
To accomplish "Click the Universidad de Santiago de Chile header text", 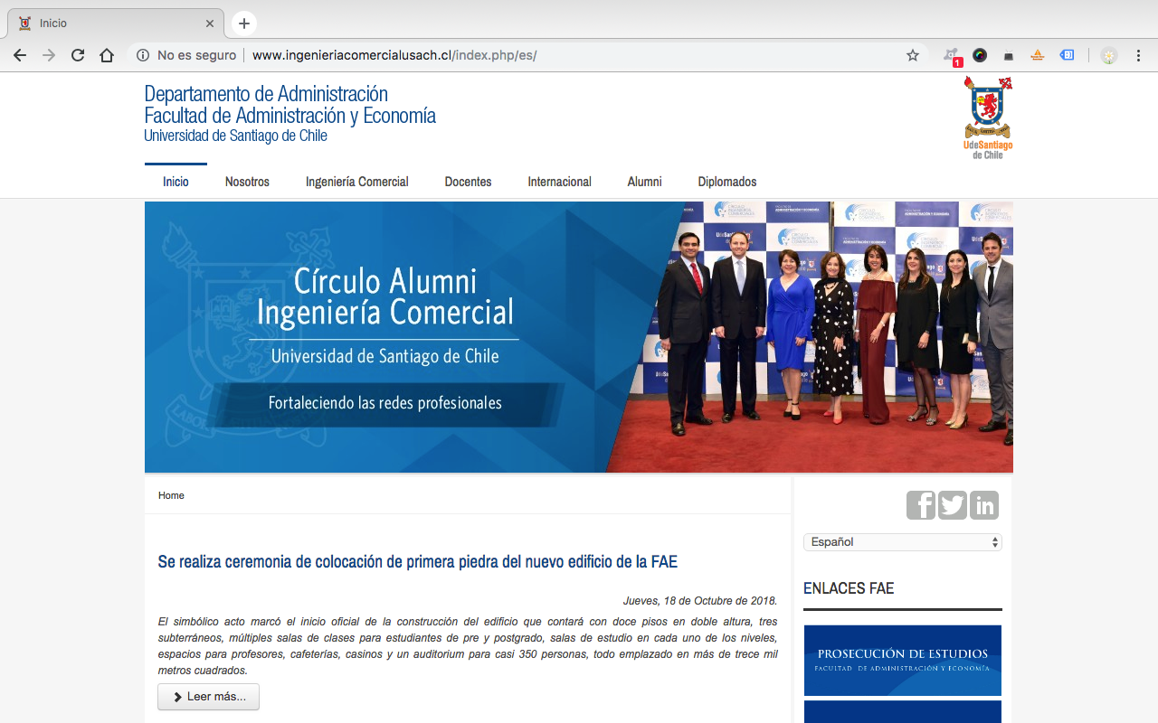I will point(235,136).
